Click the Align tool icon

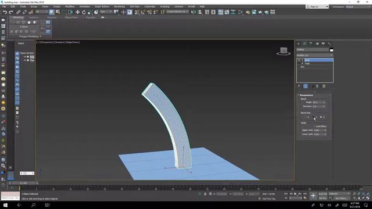[200, 12]
